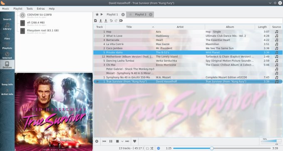Image resolution: width=283 pixels, height=151 pixels.
Task: Sort playlist by Artist column header
Action: [x=180, y=27]
